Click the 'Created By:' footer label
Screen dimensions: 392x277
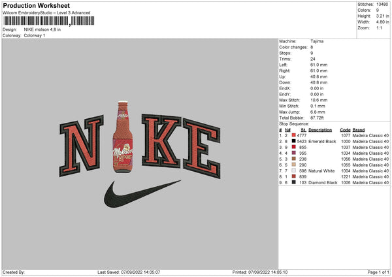pyautogui.click(x=14, y=272)
